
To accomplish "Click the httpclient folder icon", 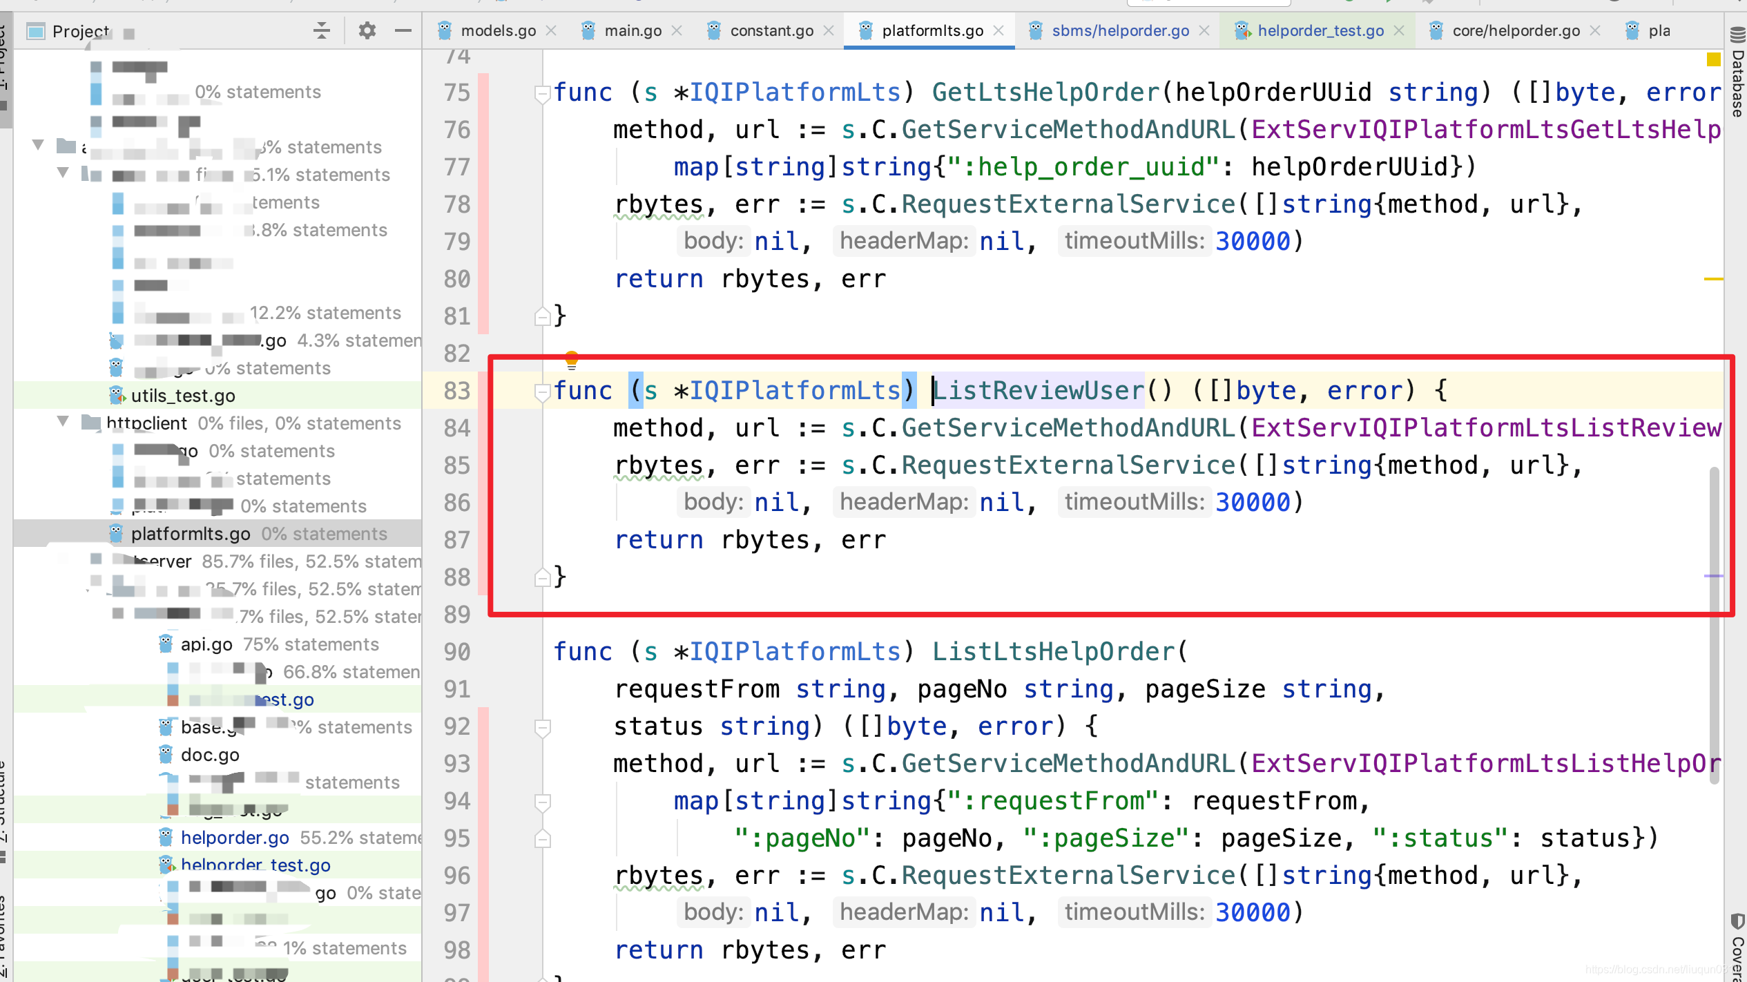I will (90, 422).
